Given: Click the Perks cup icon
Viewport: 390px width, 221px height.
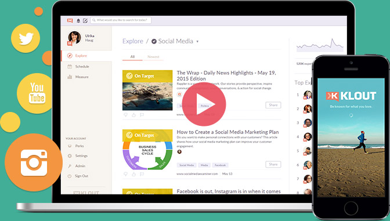Looking at the screenshot, I should tap(70, 146).
